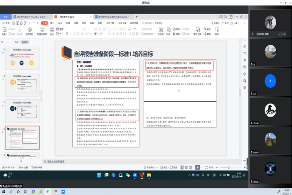Select the Design (设计) ribbon tab
Image resolution: width=292 pixels, height=195 pixels.
click(60, 23)
